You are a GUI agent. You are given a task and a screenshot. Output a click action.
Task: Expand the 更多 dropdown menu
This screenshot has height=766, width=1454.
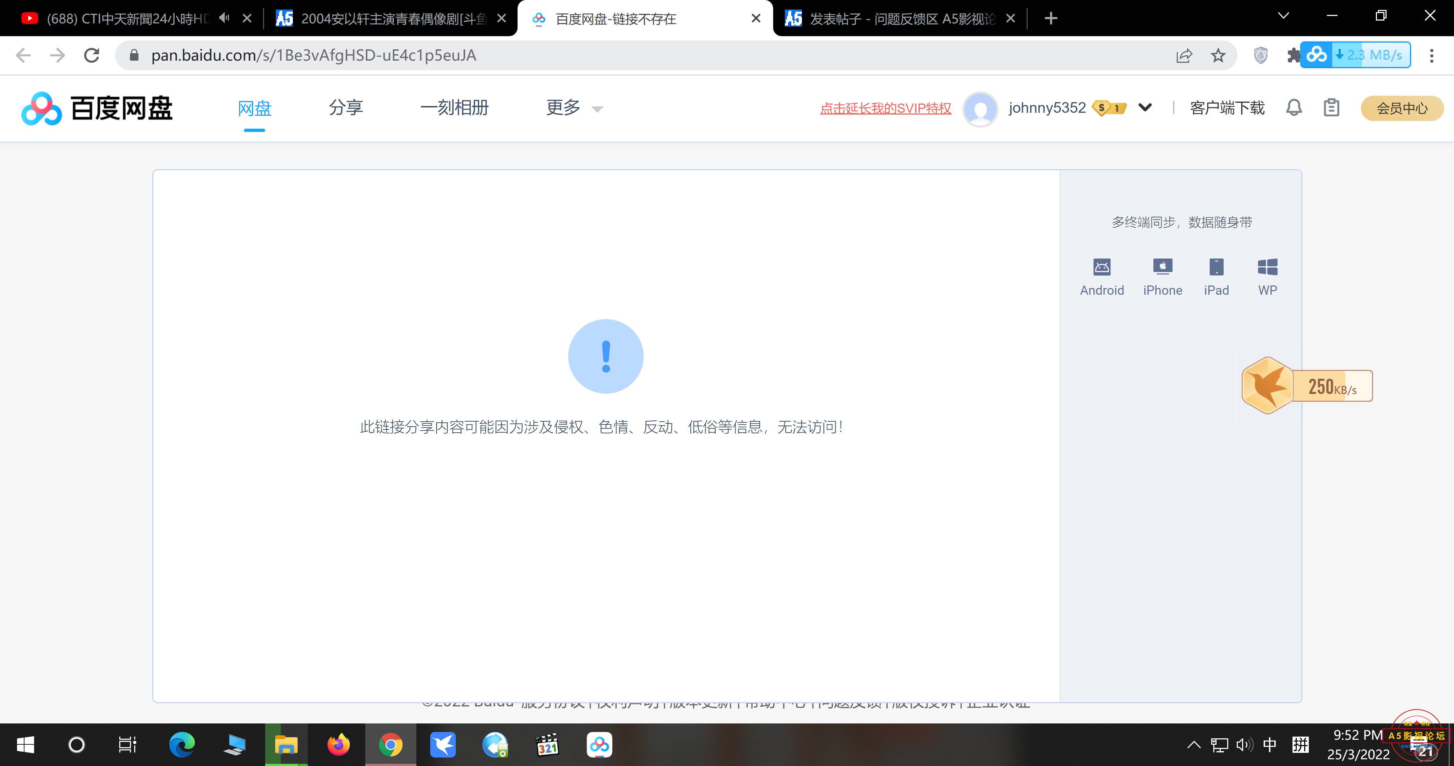click(x=575, y=107)
